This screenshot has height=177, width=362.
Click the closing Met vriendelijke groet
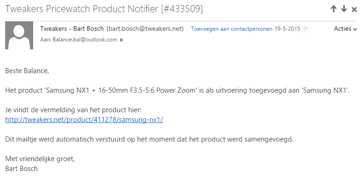click(x=40, y=159)
